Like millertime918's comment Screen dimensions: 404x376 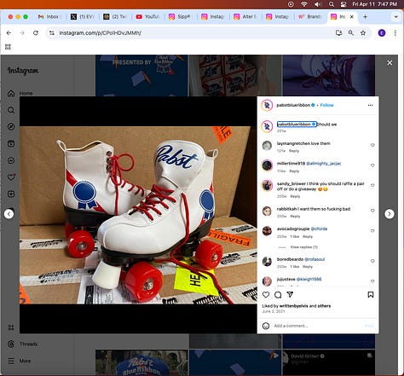[372, 165]
